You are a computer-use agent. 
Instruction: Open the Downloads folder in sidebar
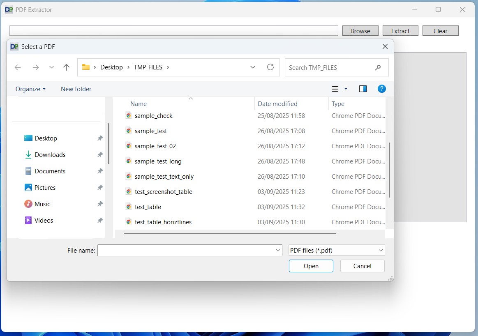50,155
